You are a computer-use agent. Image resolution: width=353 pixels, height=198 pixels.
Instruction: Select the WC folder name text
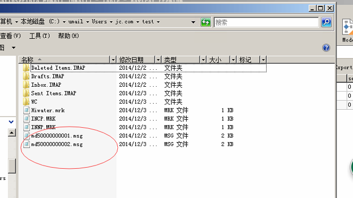tap(34, 102)
